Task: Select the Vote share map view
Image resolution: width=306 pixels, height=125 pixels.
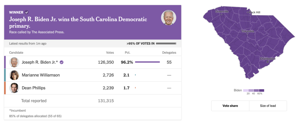Action: pyautogui.click(x=230, y=106)
